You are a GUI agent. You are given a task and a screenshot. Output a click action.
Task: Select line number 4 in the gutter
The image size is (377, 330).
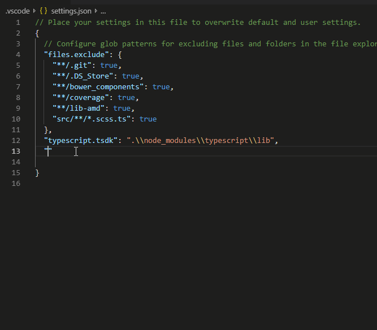click(18, 54)
